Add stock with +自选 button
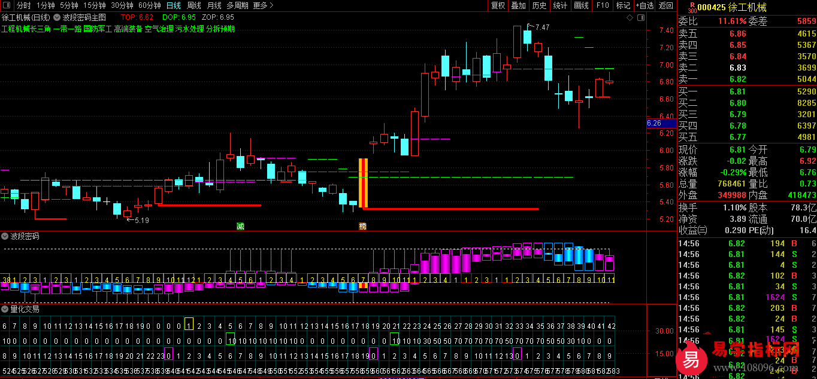 (x=644, y=5)
